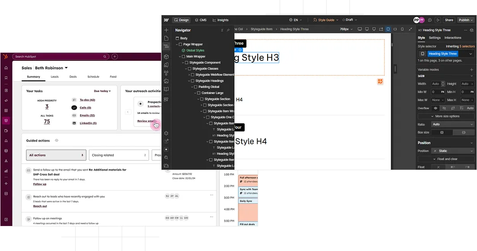Click the Preview play button in Webflow

(x=438, y=20)
